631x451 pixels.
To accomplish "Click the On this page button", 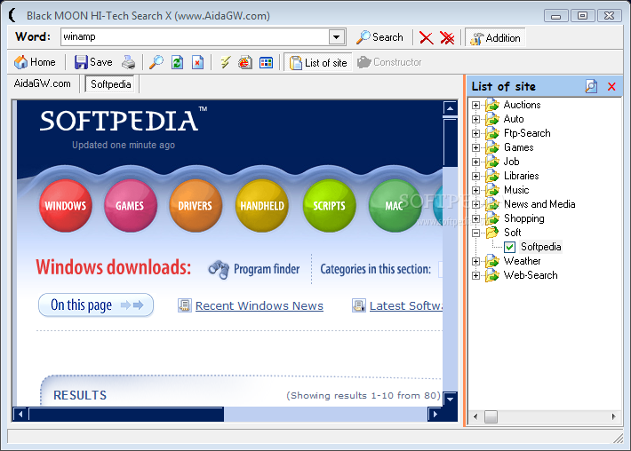I will tap(96, 305).
